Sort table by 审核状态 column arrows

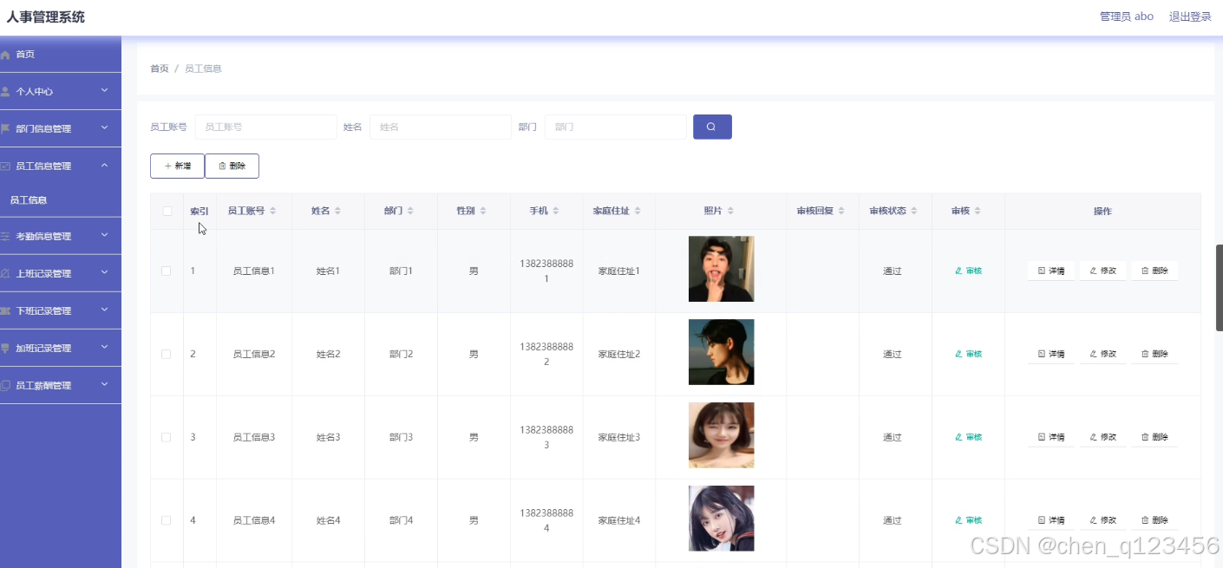click(914, 211)
